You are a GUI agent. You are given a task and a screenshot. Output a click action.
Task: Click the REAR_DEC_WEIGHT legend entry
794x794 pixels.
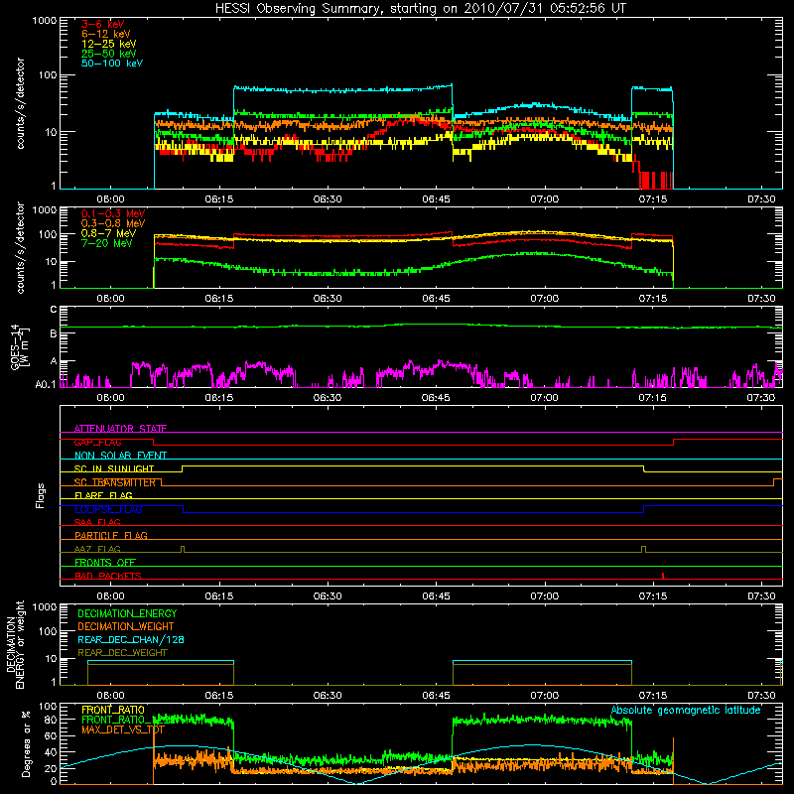coord(122,653)
